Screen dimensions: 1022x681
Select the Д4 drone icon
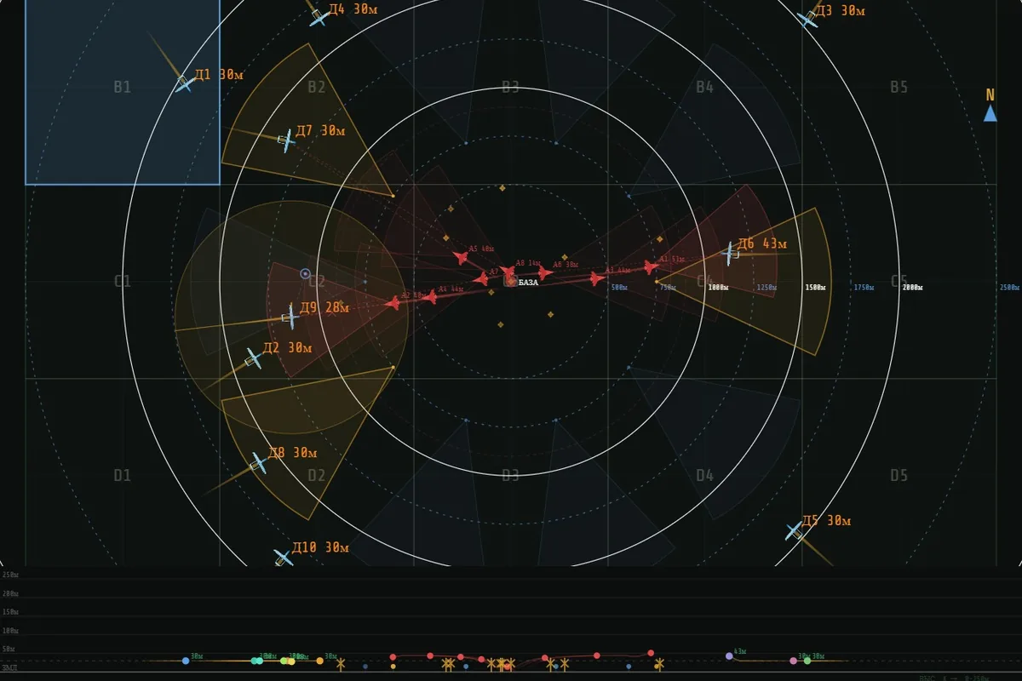(319, 17)
